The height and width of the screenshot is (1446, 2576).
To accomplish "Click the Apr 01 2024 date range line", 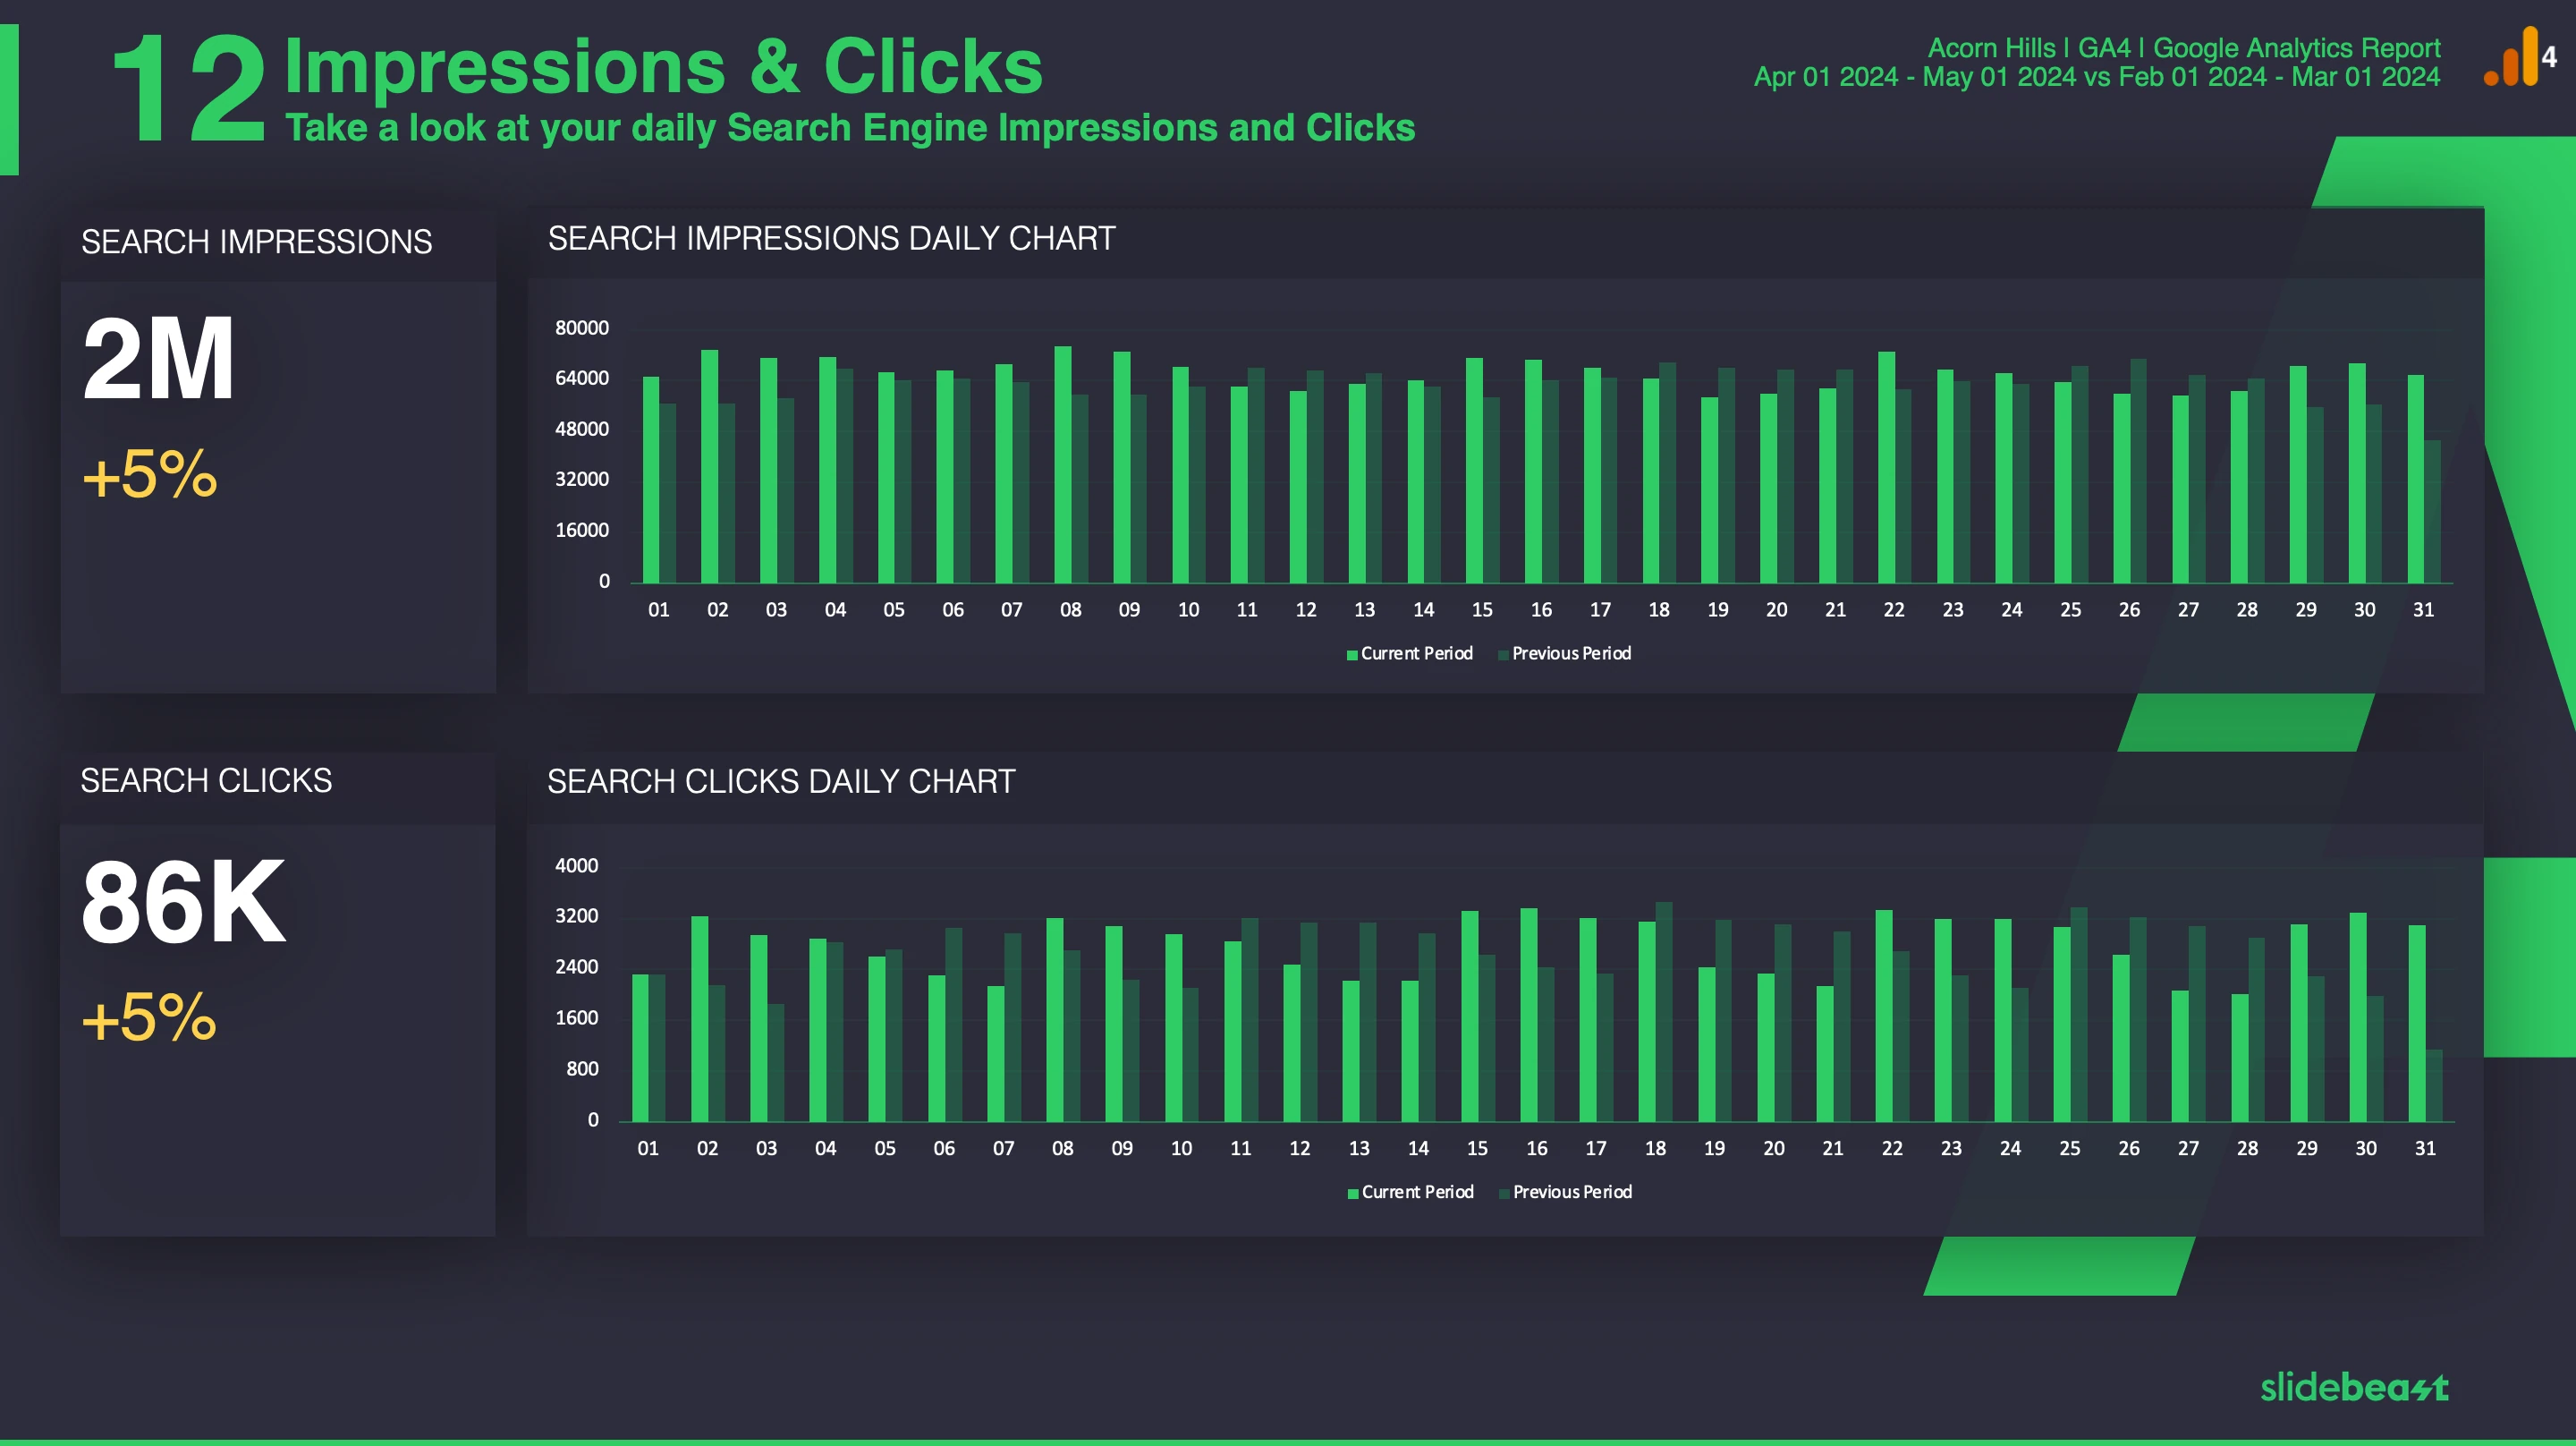I will click(2097, 77).
